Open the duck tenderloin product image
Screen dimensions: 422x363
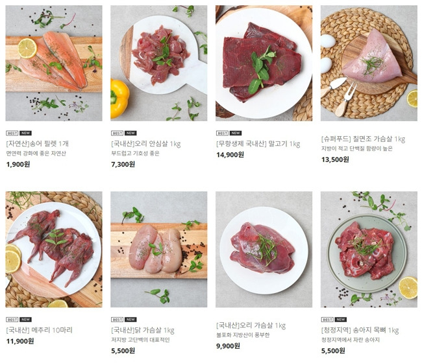point(159,63)
